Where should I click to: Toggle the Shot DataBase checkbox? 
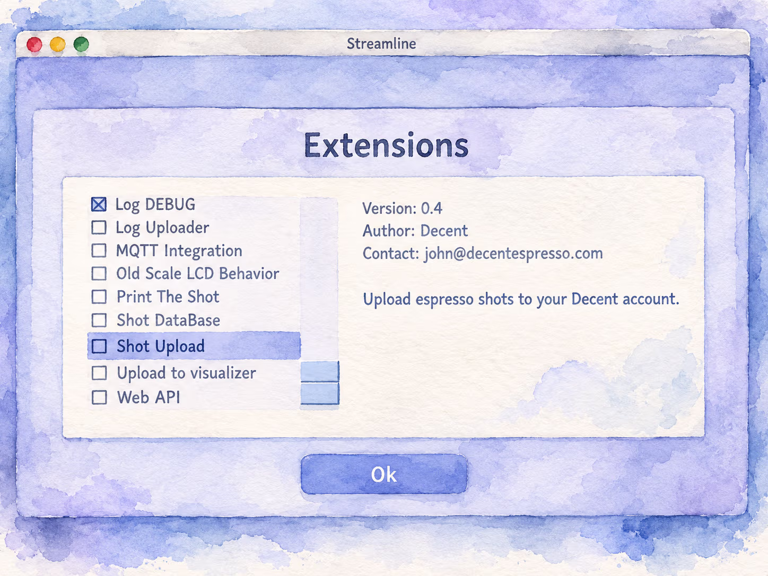99,320
